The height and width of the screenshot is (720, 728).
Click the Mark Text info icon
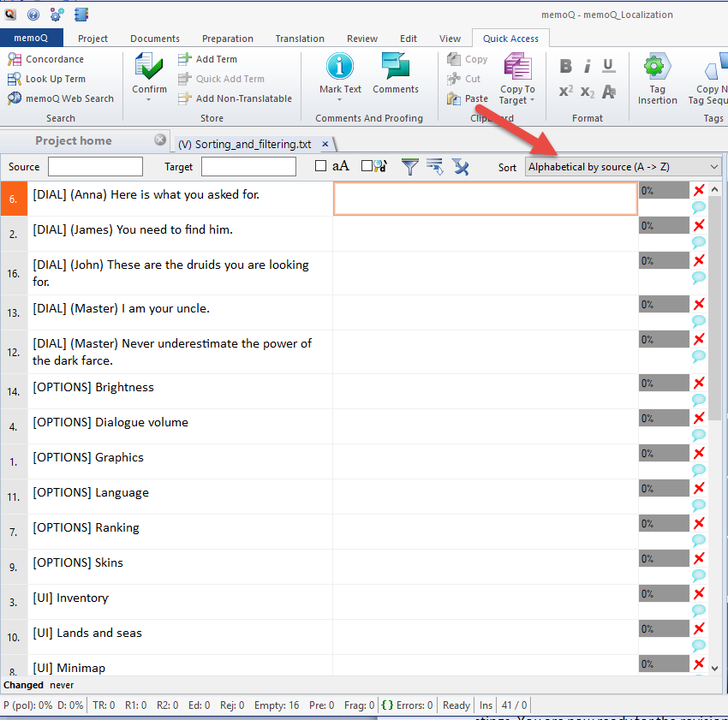(x=340, y=66)
